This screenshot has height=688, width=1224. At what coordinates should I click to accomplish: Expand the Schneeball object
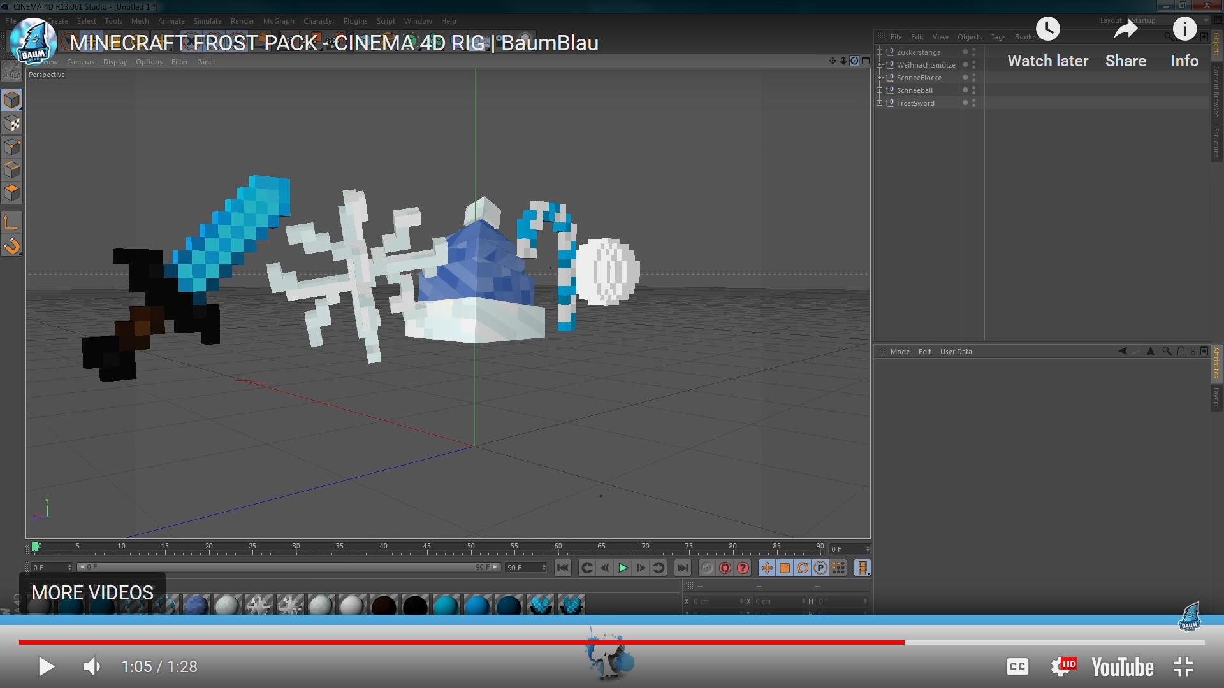coord(880,90)
